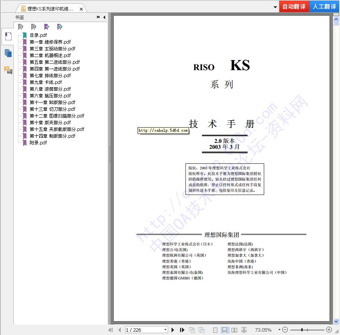
Task: Jump to the last page
Action: (x=182, y=330)
